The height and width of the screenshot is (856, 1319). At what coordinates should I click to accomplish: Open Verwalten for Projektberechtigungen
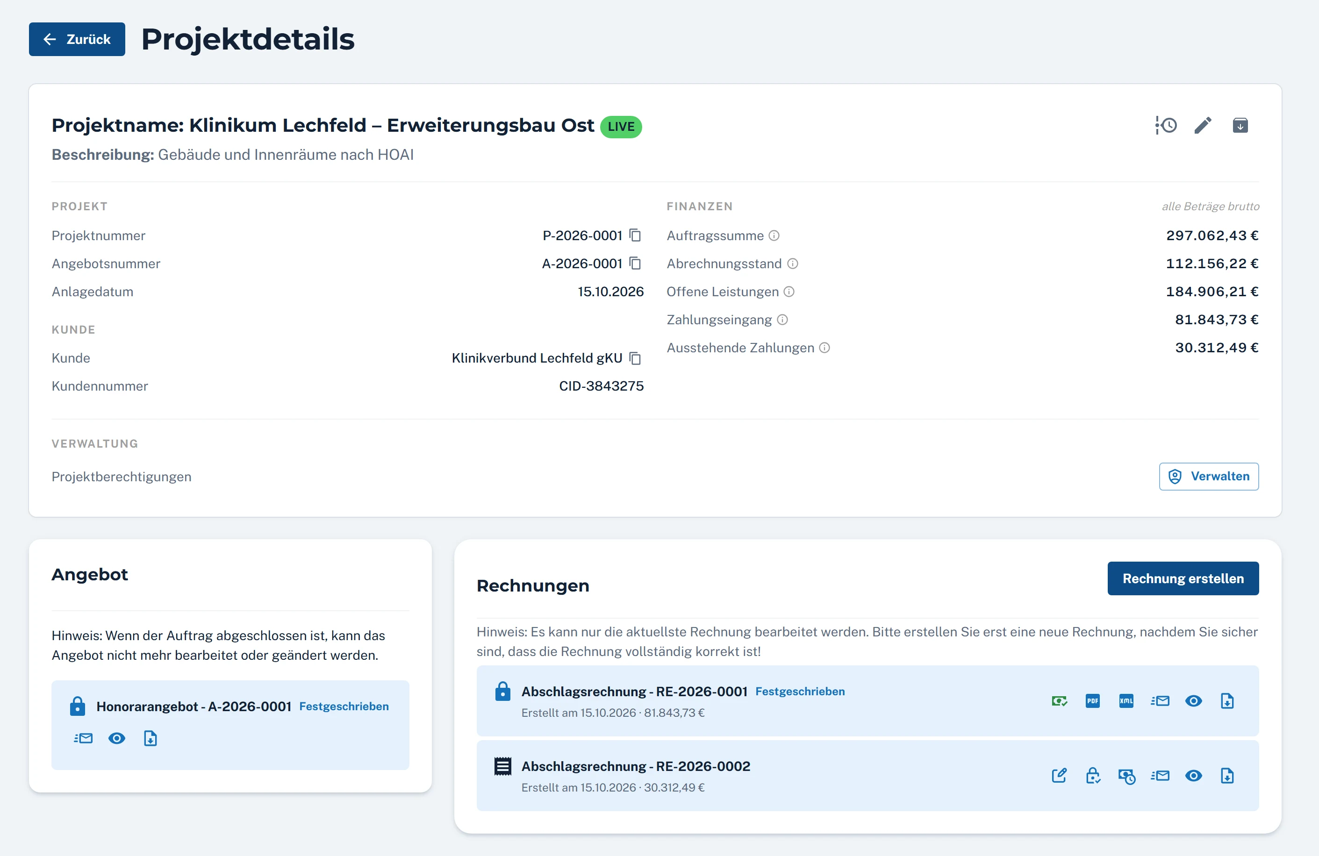pyautogui.click(x=1209, y=477)
